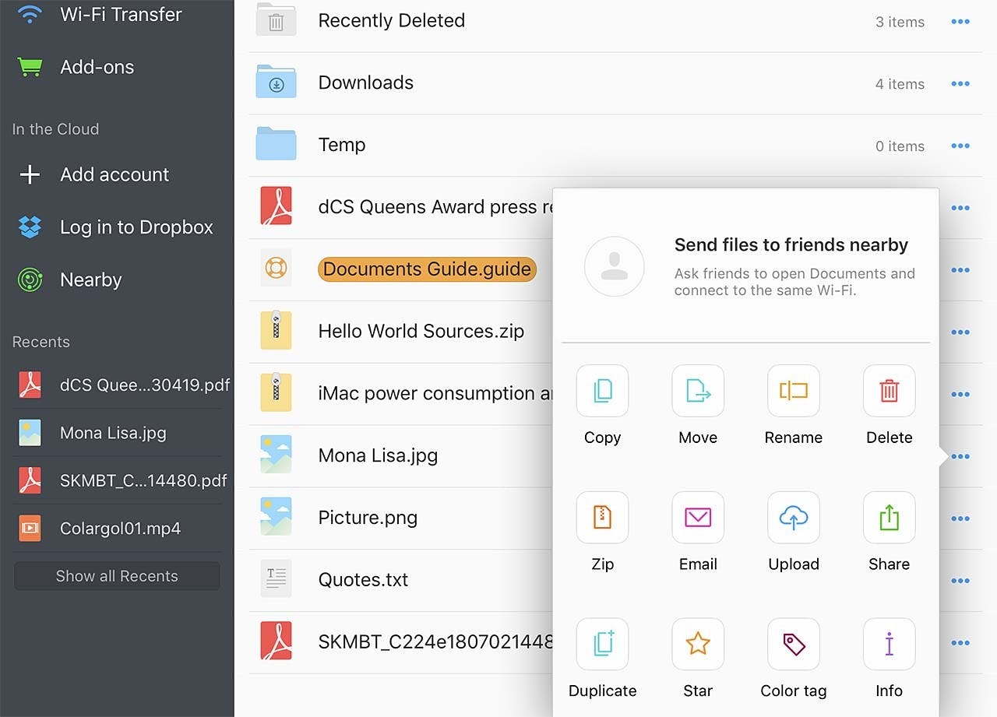Click the Rename icon
The image size is (997, 717).
[793, 391]
